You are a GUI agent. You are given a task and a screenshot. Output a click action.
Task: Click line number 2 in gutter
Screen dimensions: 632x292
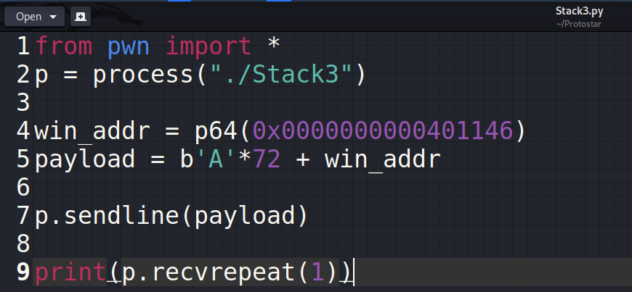click(23, 75)
